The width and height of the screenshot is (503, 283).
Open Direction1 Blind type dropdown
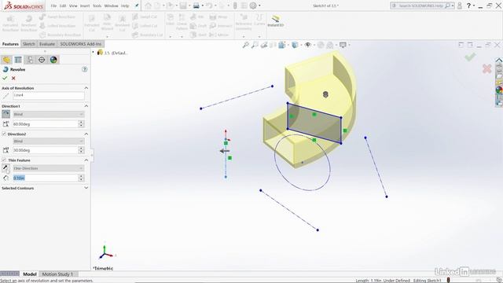pyautogui.click(x=49, y=114)
